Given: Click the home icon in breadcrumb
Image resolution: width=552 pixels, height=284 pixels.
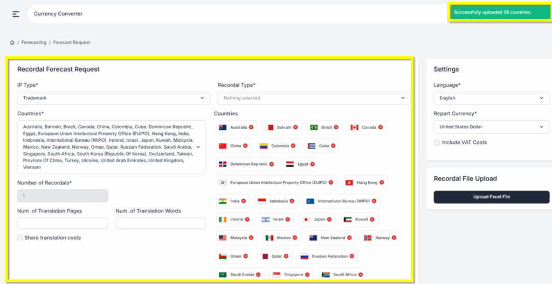Looking at the screenshot, I should [x=12, y=42].
